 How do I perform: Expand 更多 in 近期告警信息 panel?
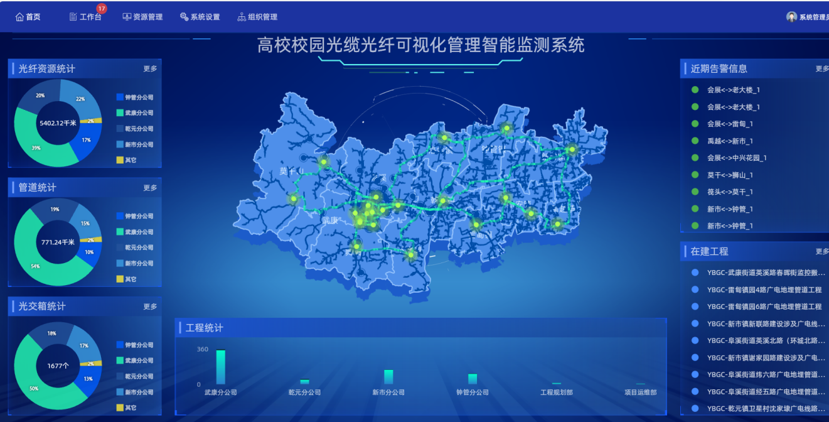coord(821,69)
